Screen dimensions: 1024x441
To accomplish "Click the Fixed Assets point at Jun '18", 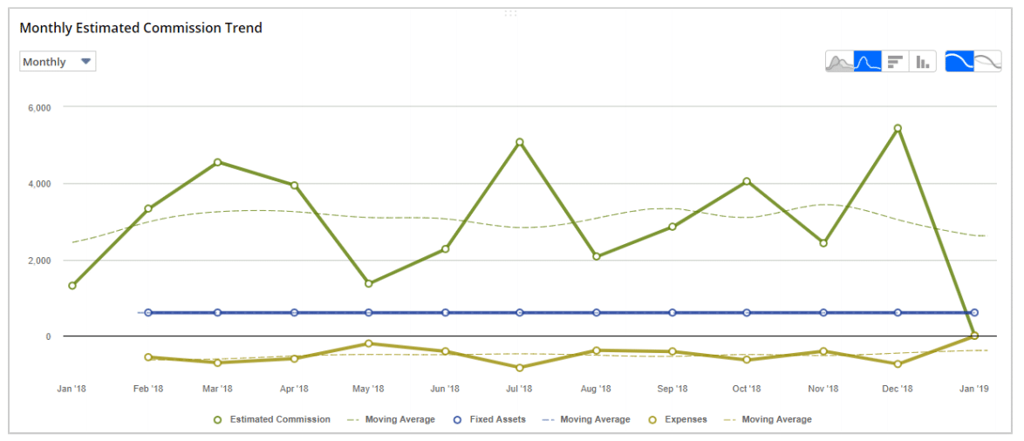I will (446, 312).
